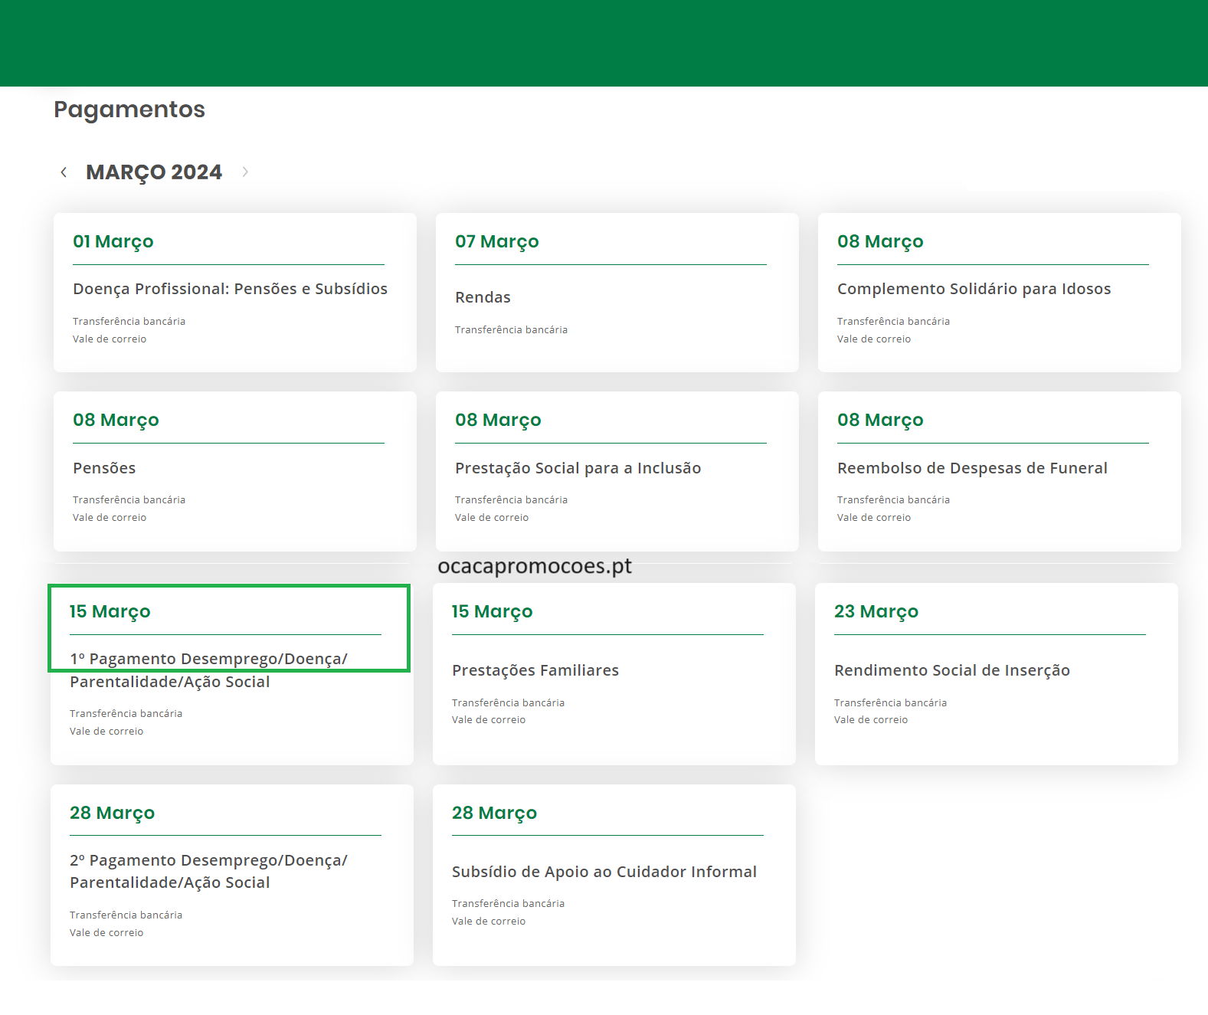
Task: Click the 07 Março date heading
Action: (496, 241)
